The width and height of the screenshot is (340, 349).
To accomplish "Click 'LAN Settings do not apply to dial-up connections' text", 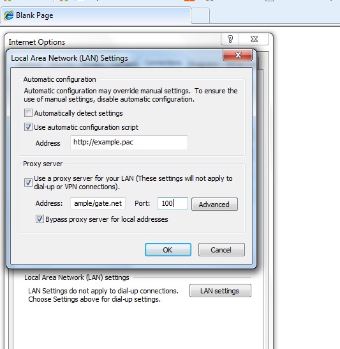I will click(x=103, y=291).
